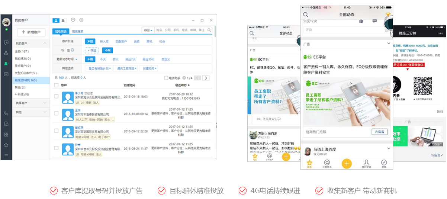Tick the 电话助手 checkbox
The image size is (447, 199).
pos(166,78)
